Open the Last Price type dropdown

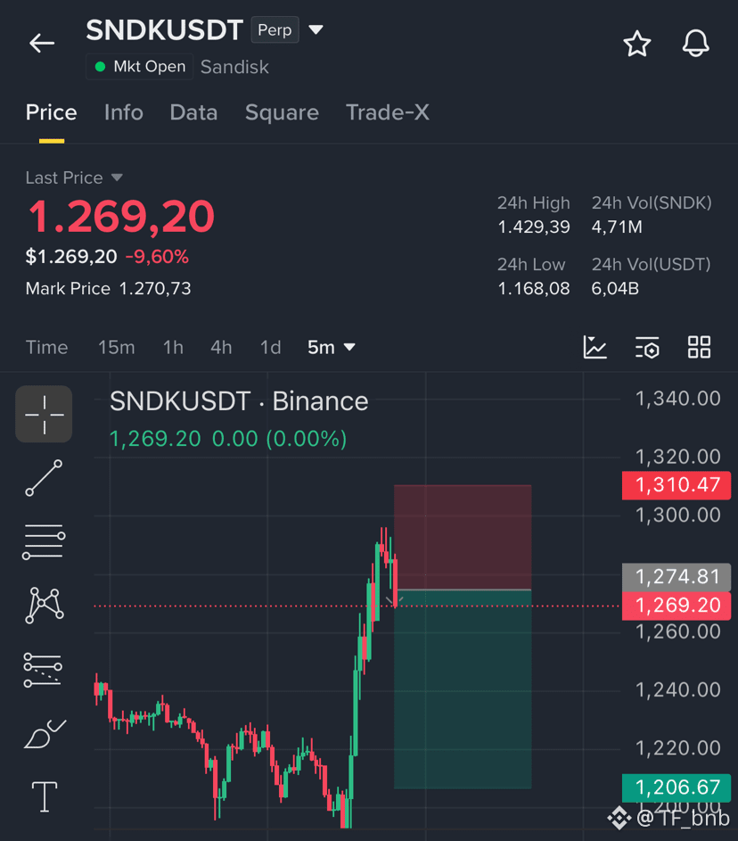coord(117,177)
